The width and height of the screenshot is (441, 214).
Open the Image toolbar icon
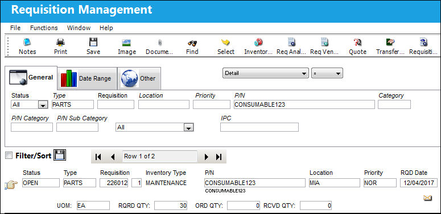point(126,43)
